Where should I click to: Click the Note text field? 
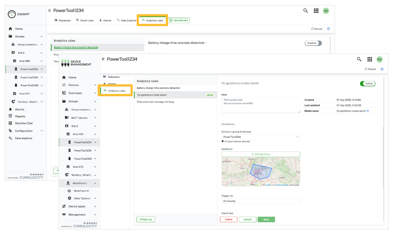(261, 105)
